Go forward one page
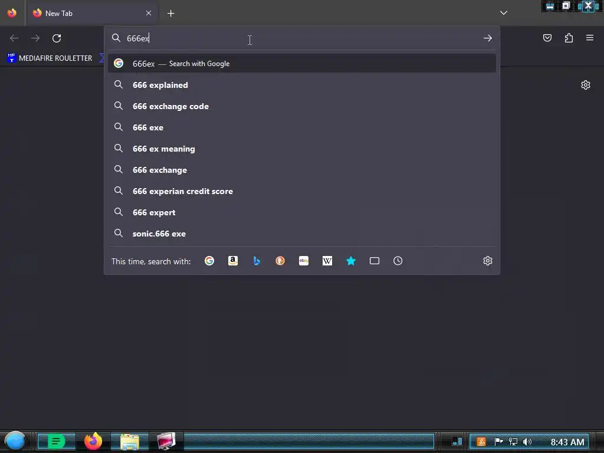 coord(35,38)
